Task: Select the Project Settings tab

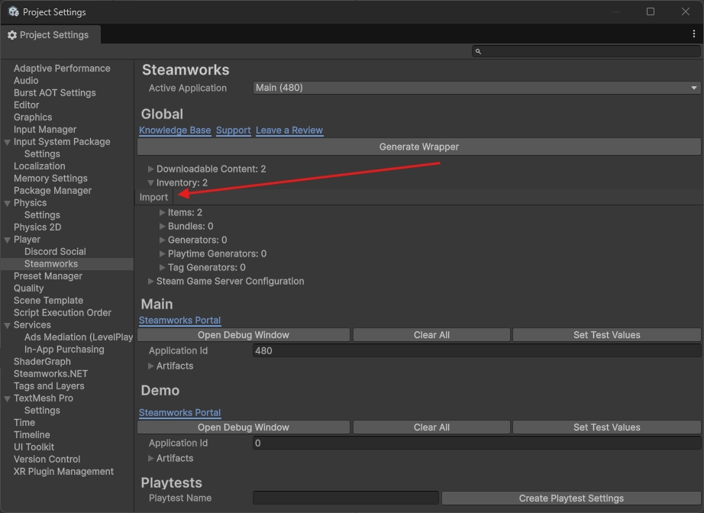Action: point(48,35)
